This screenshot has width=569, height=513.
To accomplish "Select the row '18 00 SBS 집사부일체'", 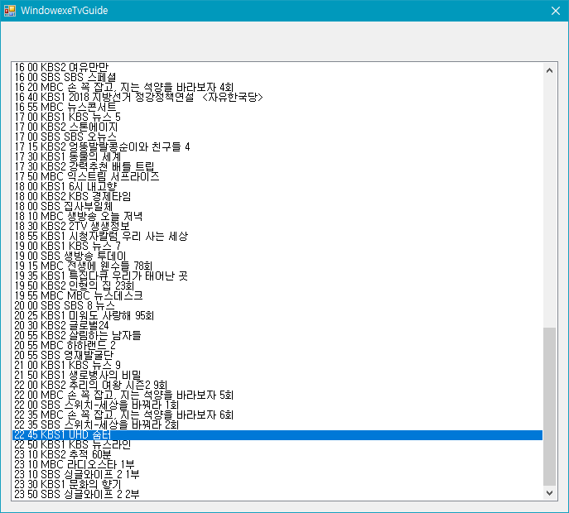I will [277, 206].
